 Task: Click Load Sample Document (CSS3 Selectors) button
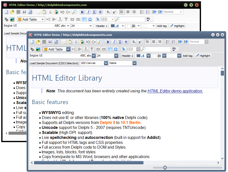pyautogui.click(x=54, y=63)
